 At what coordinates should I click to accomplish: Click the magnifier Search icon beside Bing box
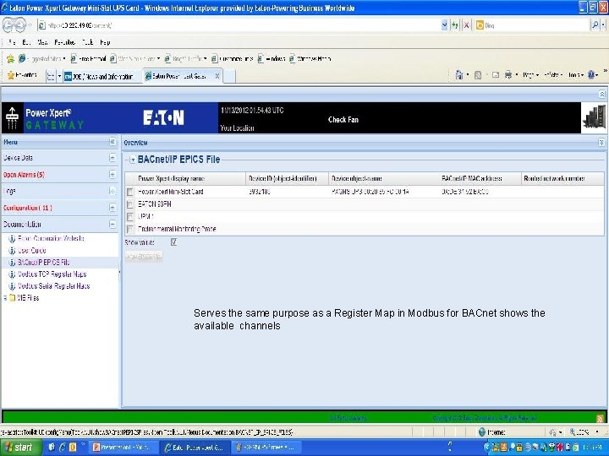(x=595, y=25)
